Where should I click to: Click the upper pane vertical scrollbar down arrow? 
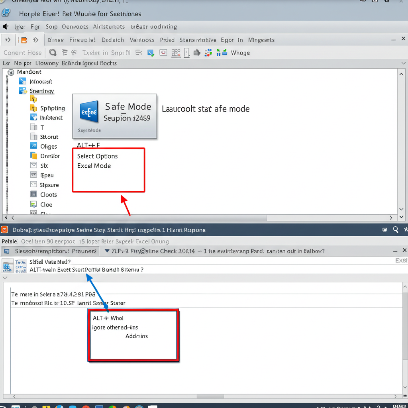click(401, 209)
